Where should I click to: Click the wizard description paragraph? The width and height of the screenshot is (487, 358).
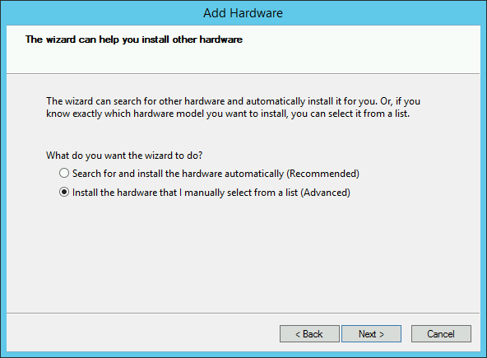point(233,107)
